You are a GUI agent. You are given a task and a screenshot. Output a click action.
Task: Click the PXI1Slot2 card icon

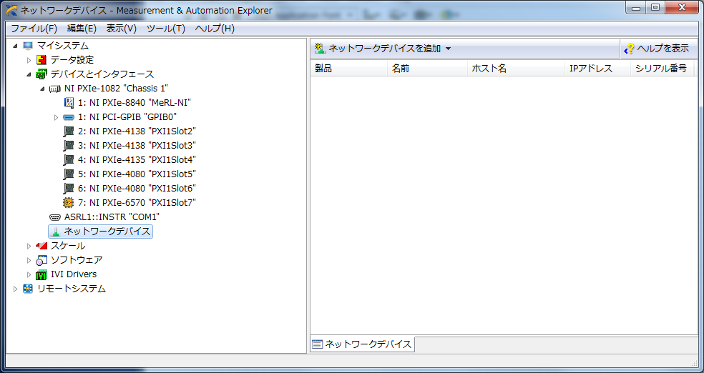pyautogui.click(x=69, y=131)
